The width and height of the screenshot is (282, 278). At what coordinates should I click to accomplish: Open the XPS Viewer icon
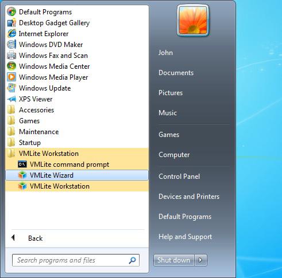click(11, 99)
